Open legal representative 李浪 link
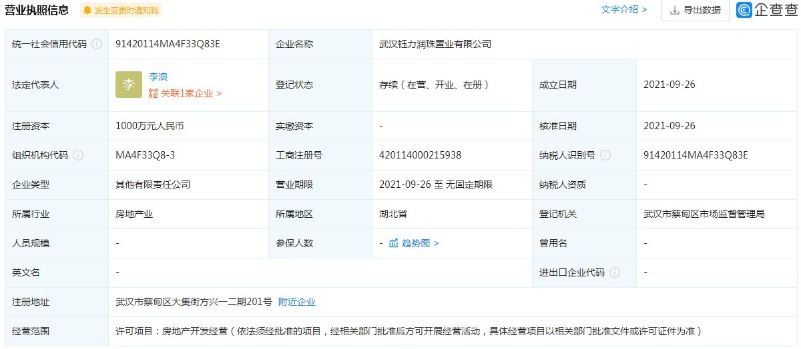The width and height of the screenshot is (801, 349). [158, 77]
